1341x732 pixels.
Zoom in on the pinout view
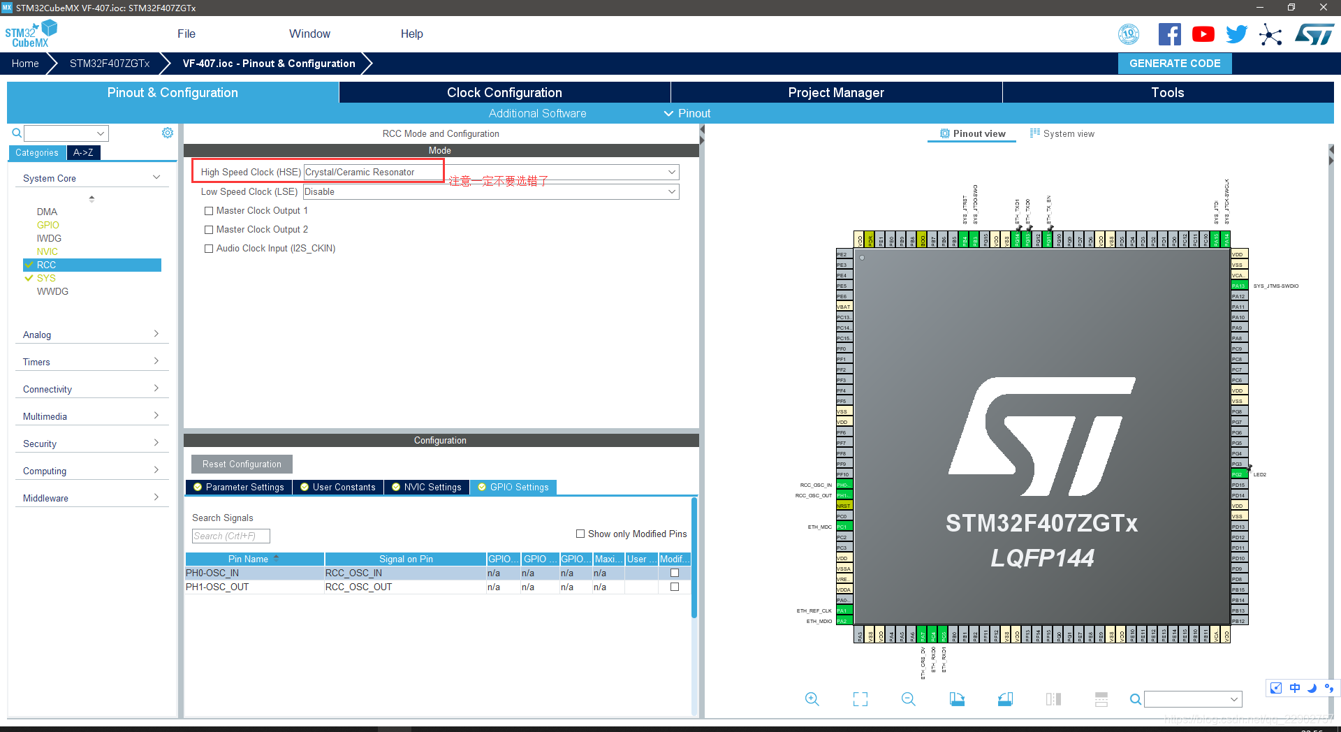[812, 699]
